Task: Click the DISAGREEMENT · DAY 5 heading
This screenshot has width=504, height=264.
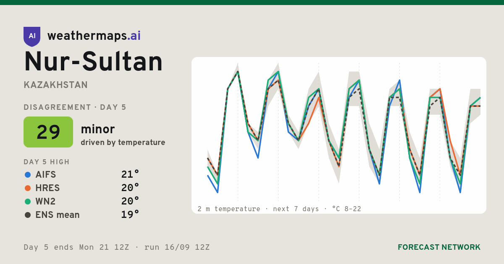Action: (75, 107)
